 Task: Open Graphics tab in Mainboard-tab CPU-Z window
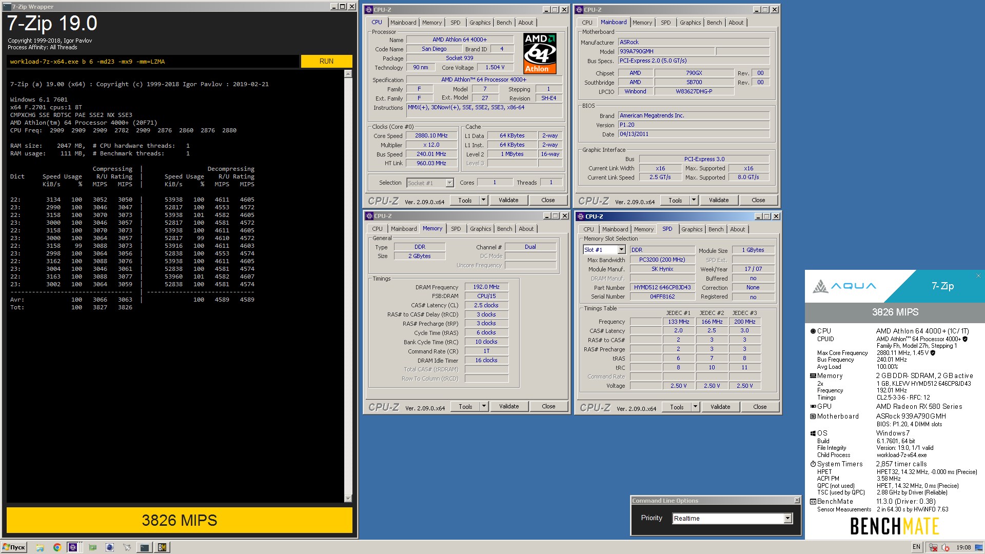[690, 23]
